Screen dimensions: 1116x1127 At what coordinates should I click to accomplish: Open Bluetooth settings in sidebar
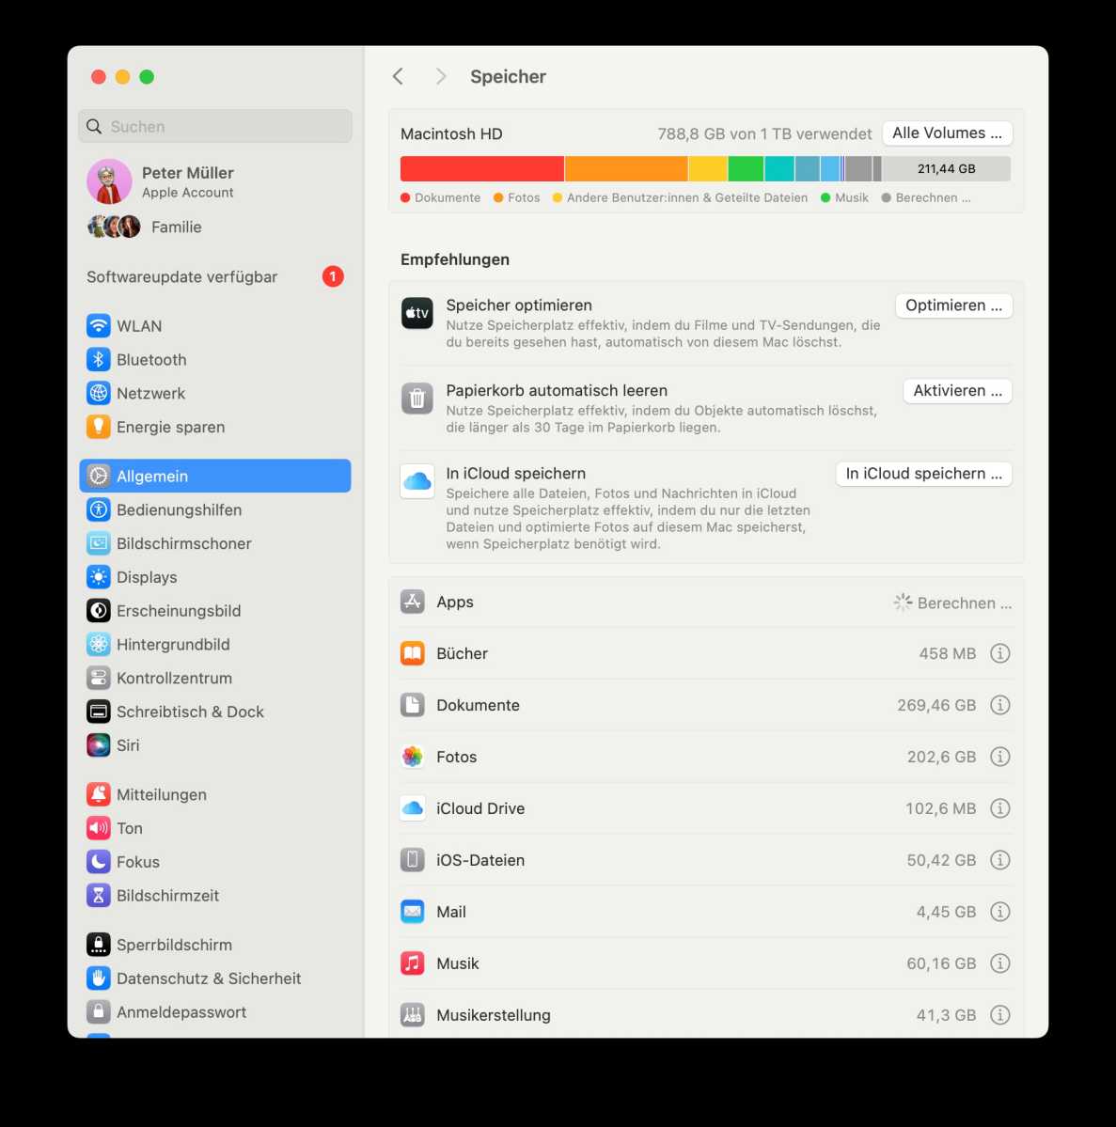click(151, 360)
